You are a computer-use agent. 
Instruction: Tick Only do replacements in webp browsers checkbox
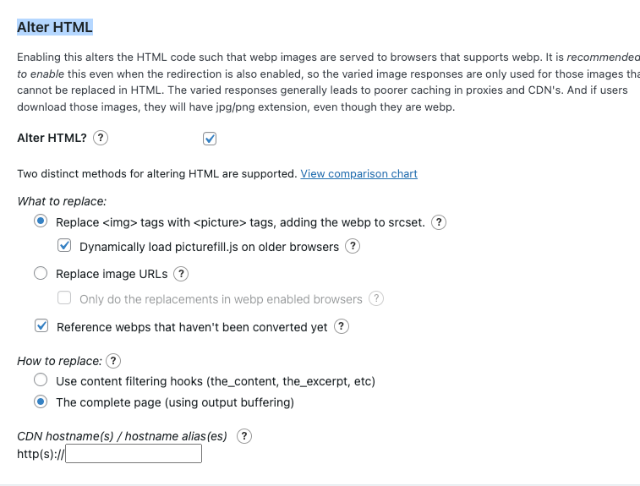(64, 298)
